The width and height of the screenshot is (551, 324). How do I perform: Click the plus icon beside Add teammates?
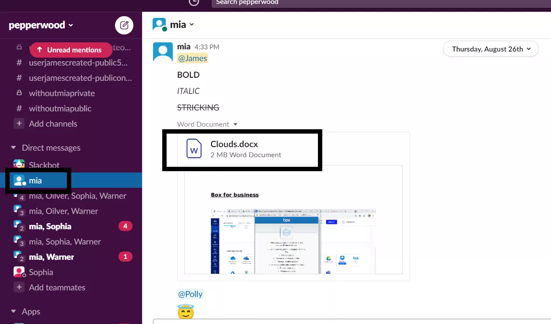[x=19, y=287]
